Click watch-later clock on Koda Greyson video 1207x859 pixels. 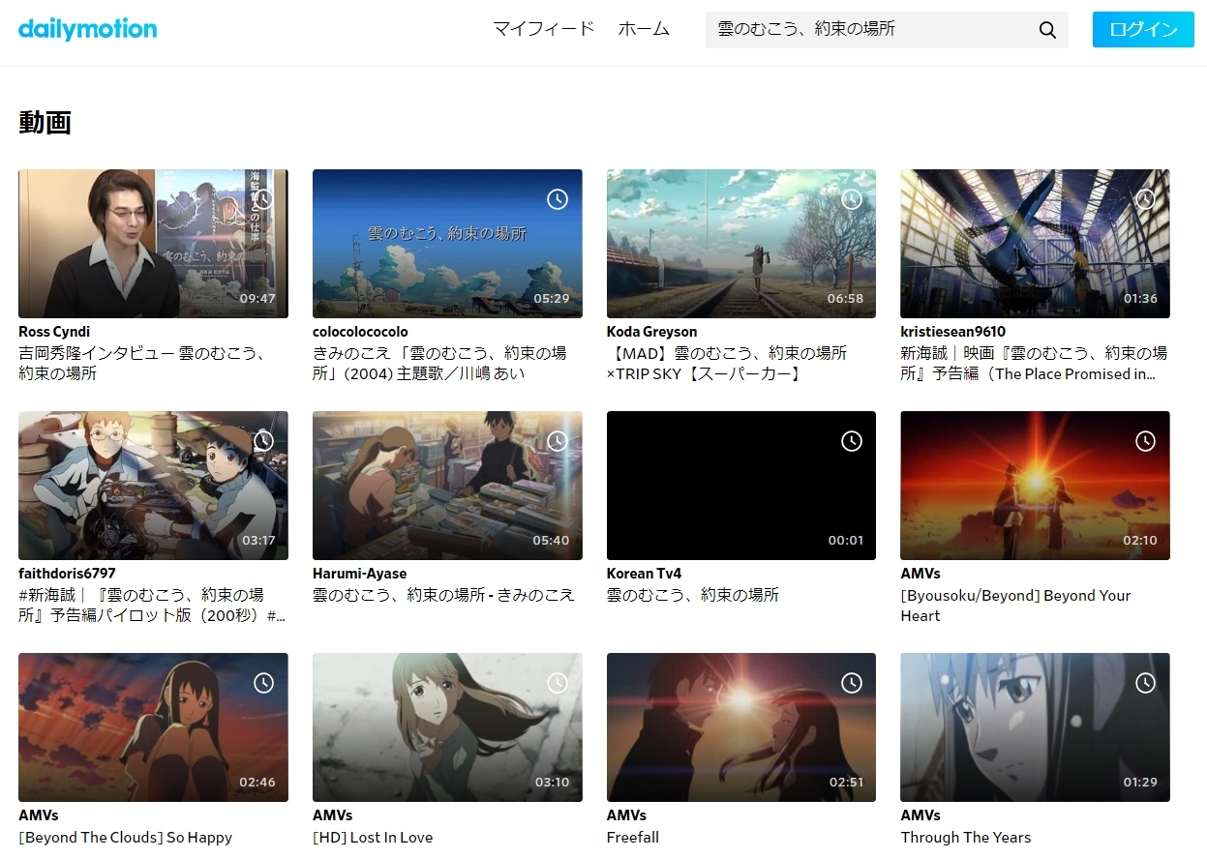click(x=852, y=199)
